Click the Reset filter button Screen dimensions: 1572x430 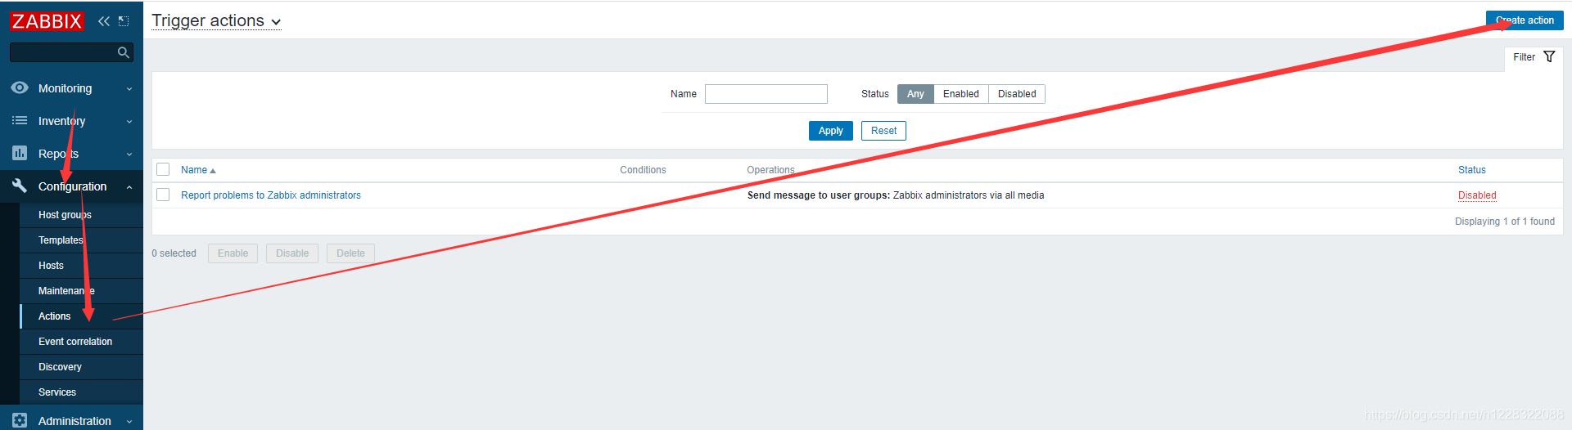pyautogui.click(x=883, y=131)
